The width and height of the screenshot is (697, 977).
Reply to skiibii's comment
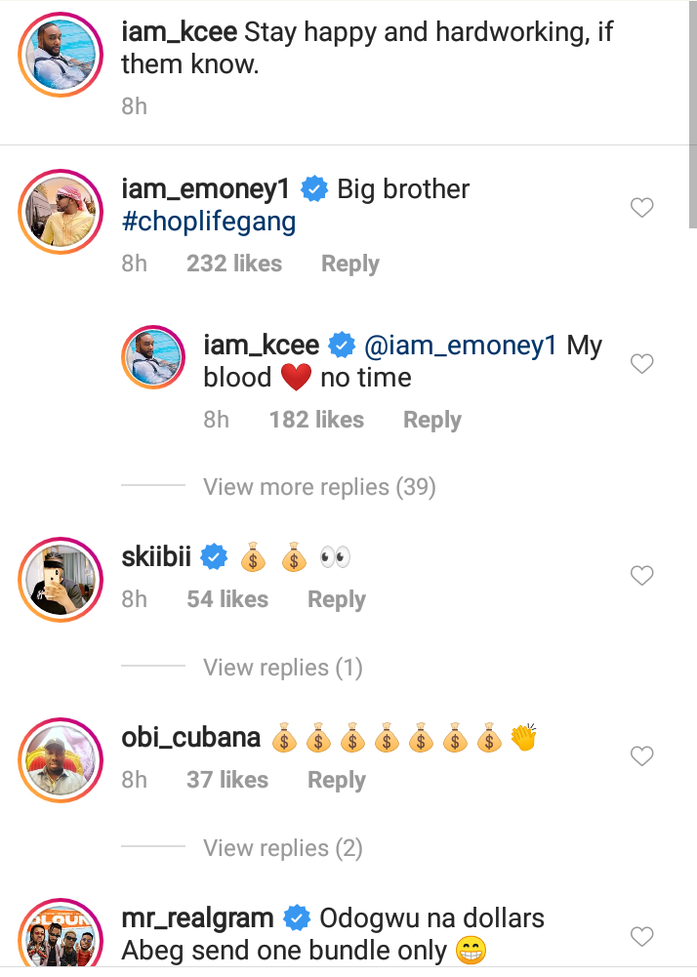click(x=336, y=599)
